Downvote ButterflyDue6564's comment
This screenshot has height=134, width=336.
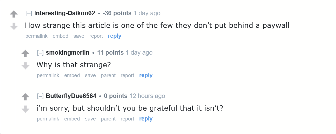click(25, 109)
